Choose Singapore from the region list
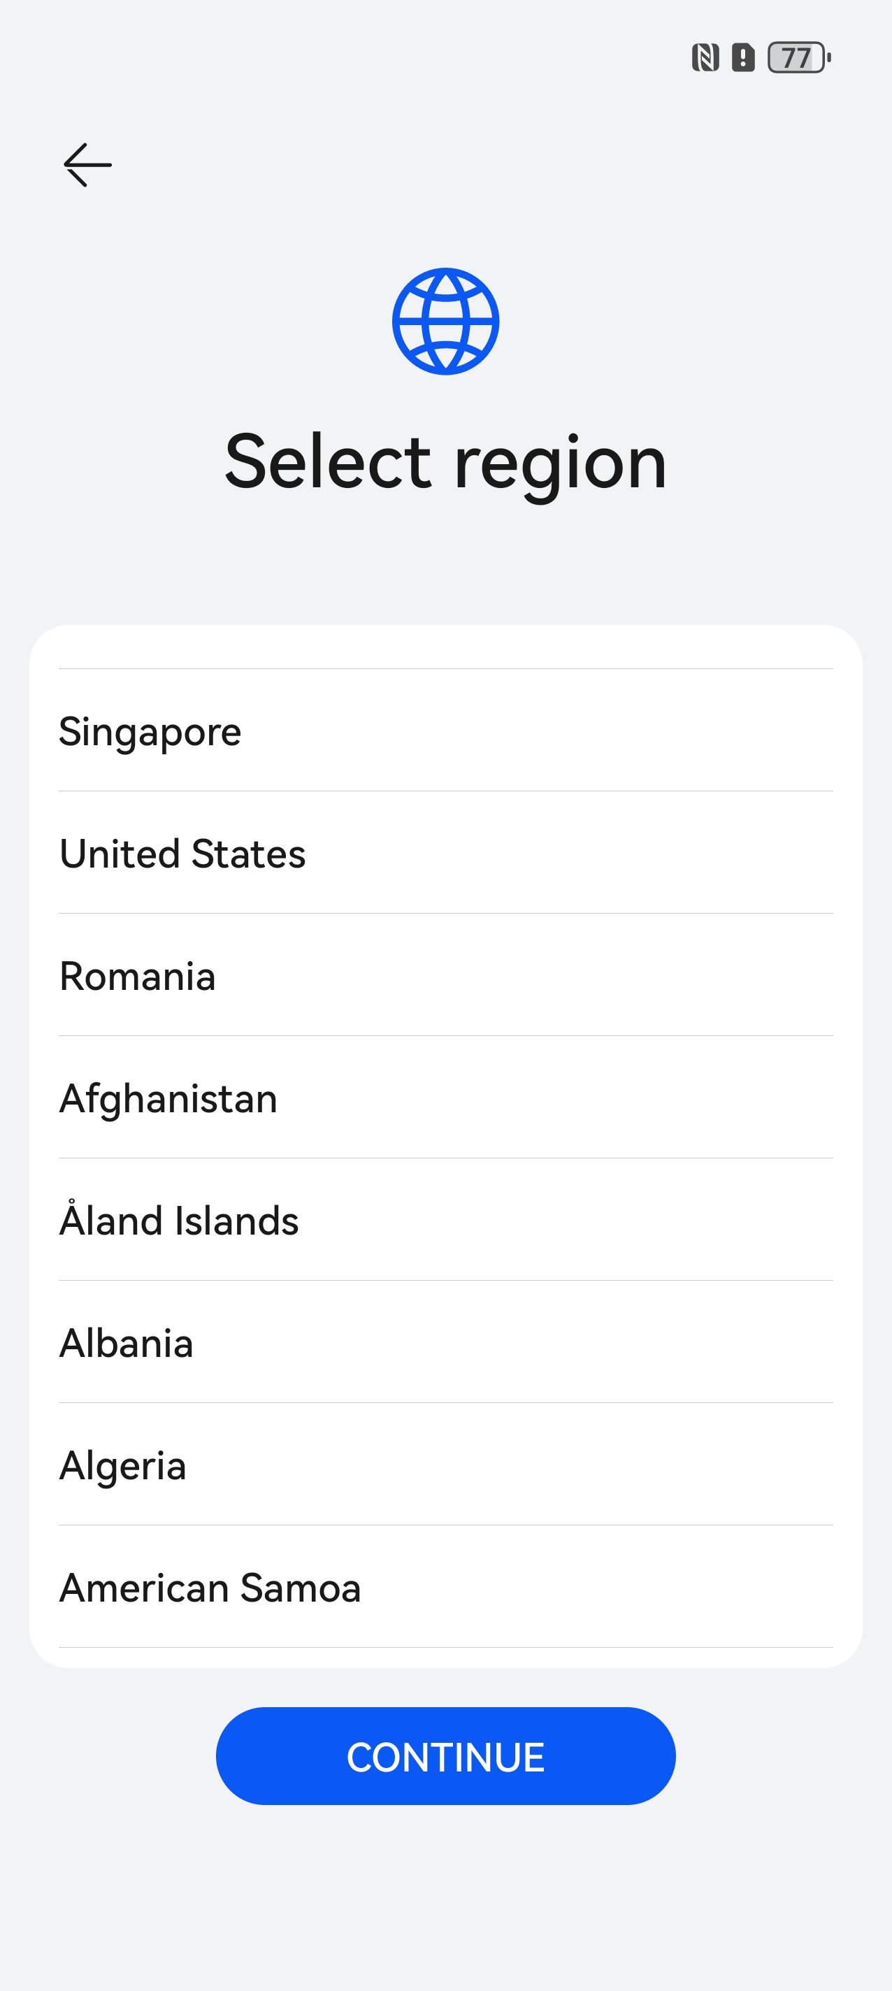 [x=445, y=731]
